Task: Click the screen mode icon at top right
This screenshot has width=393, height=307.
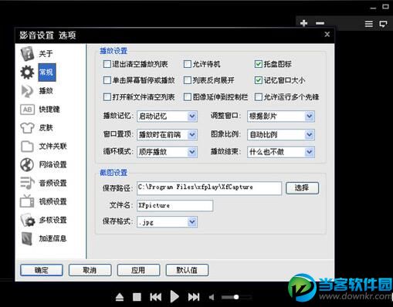Action: click(x=383, y=24)
